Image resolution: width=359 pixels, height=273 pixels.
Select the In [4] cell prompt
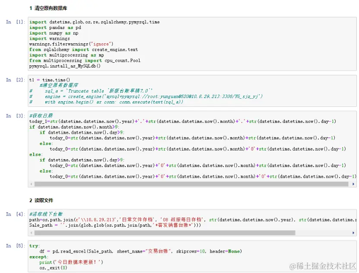(15, 214)
